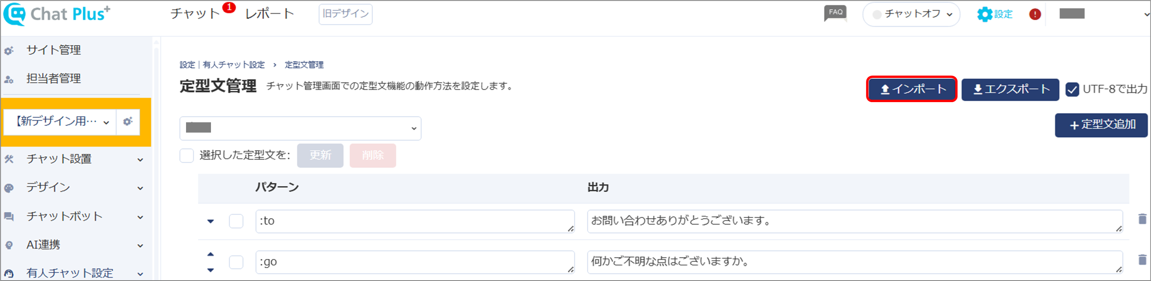Check the 選択した定型文を select-all checkbox

click(186, 156)
